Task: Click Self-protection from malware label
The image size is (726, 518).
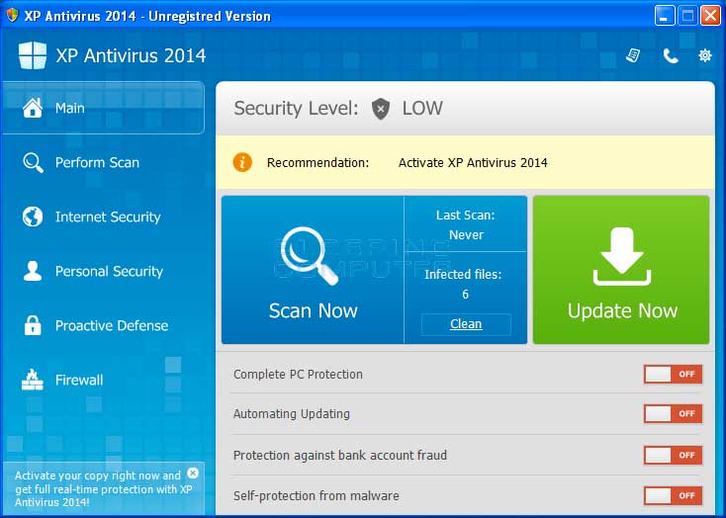Action: click(316, 496)
